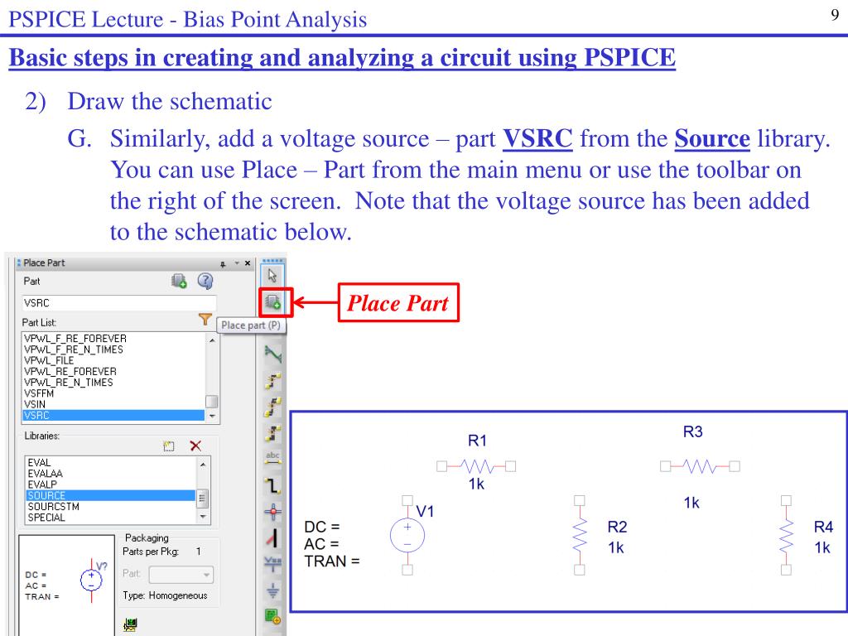
Task: Click the libraries list scrollbar thumb
Action: coord(202,498)
